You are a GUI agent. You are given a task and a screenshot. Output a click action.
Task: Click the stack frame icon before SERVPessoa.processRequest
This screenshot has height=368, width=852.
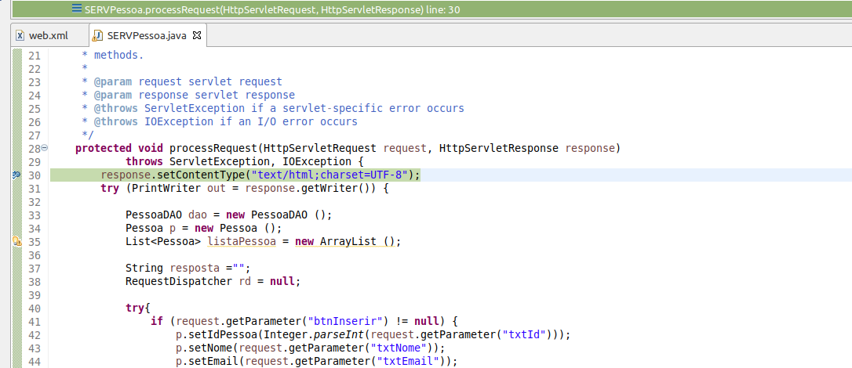[x=77, y=9]
